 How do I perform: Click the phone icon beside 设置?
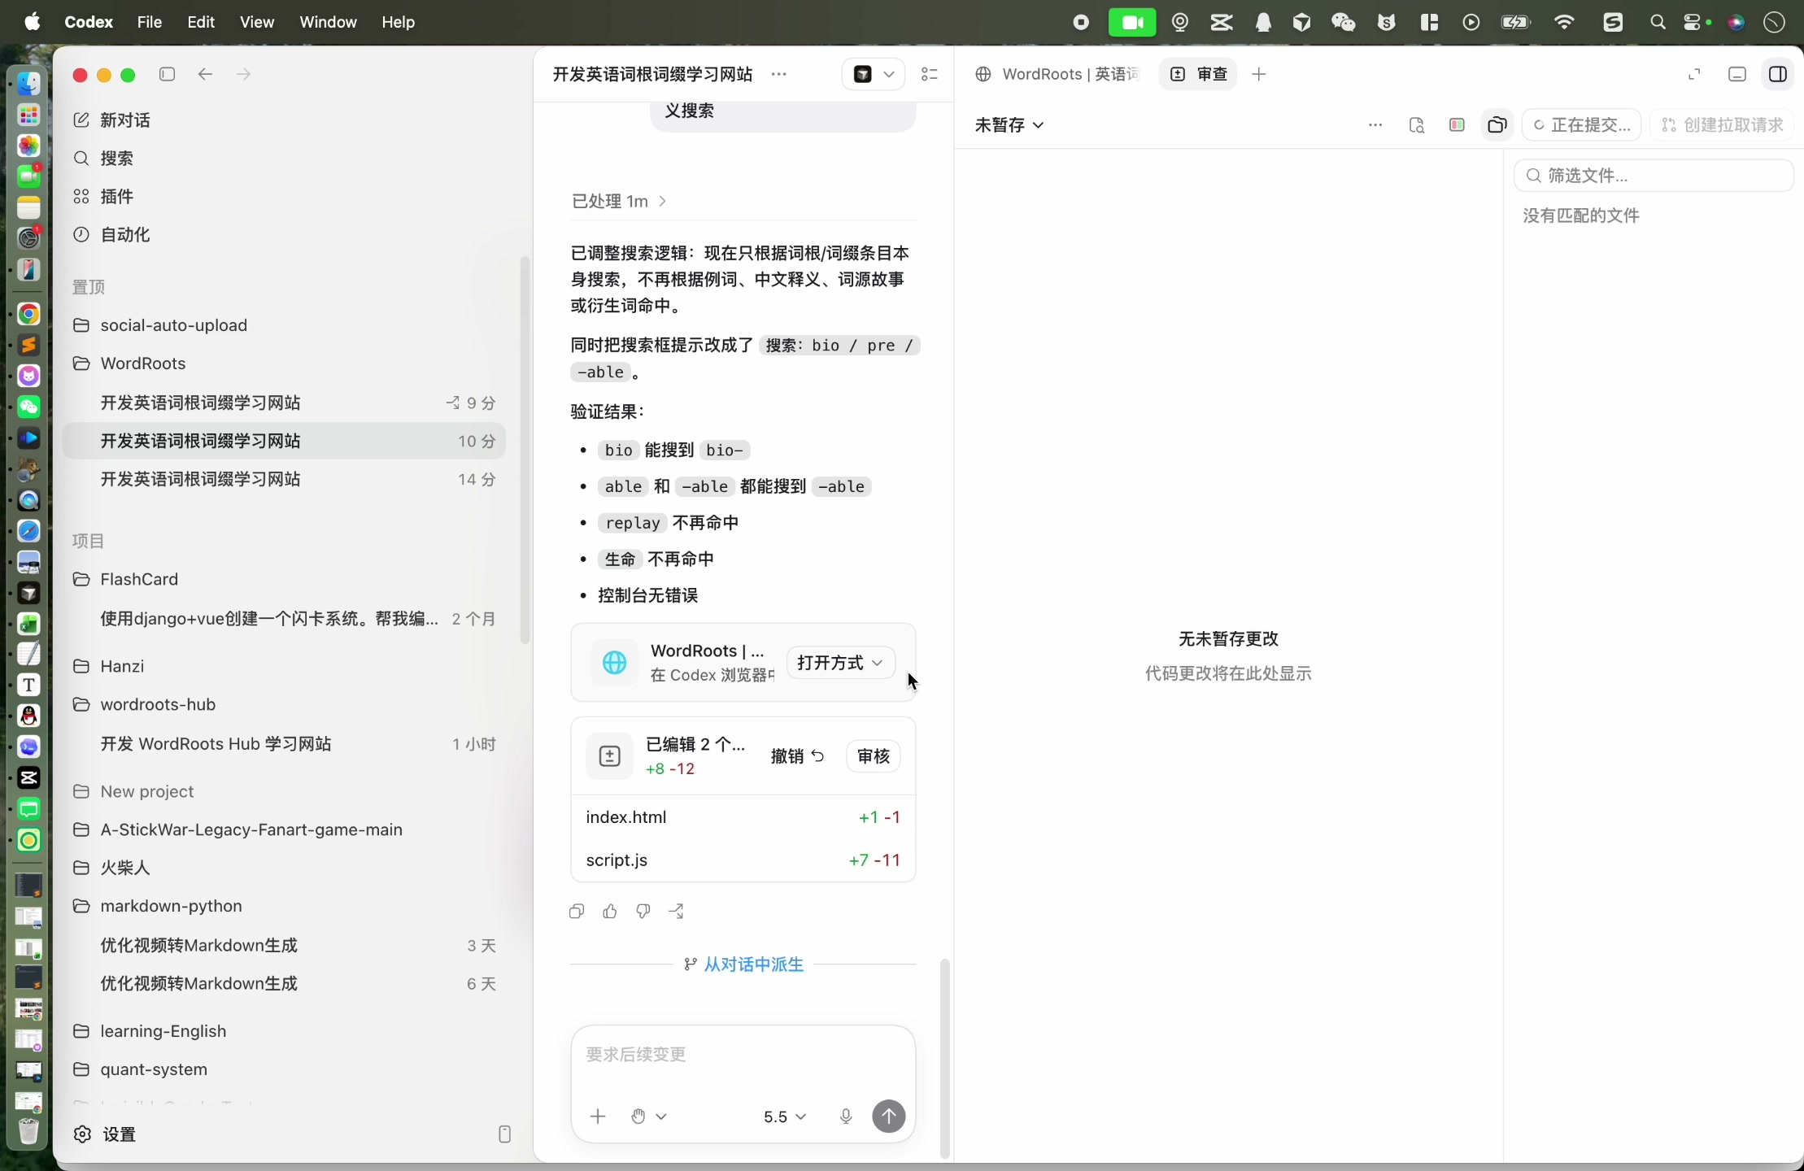pyautogui.click(x=504, y=1134)
